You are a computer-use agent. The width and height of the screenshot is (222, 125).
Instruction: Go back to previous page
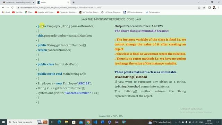pyautogui.click(x=3, y=8)
